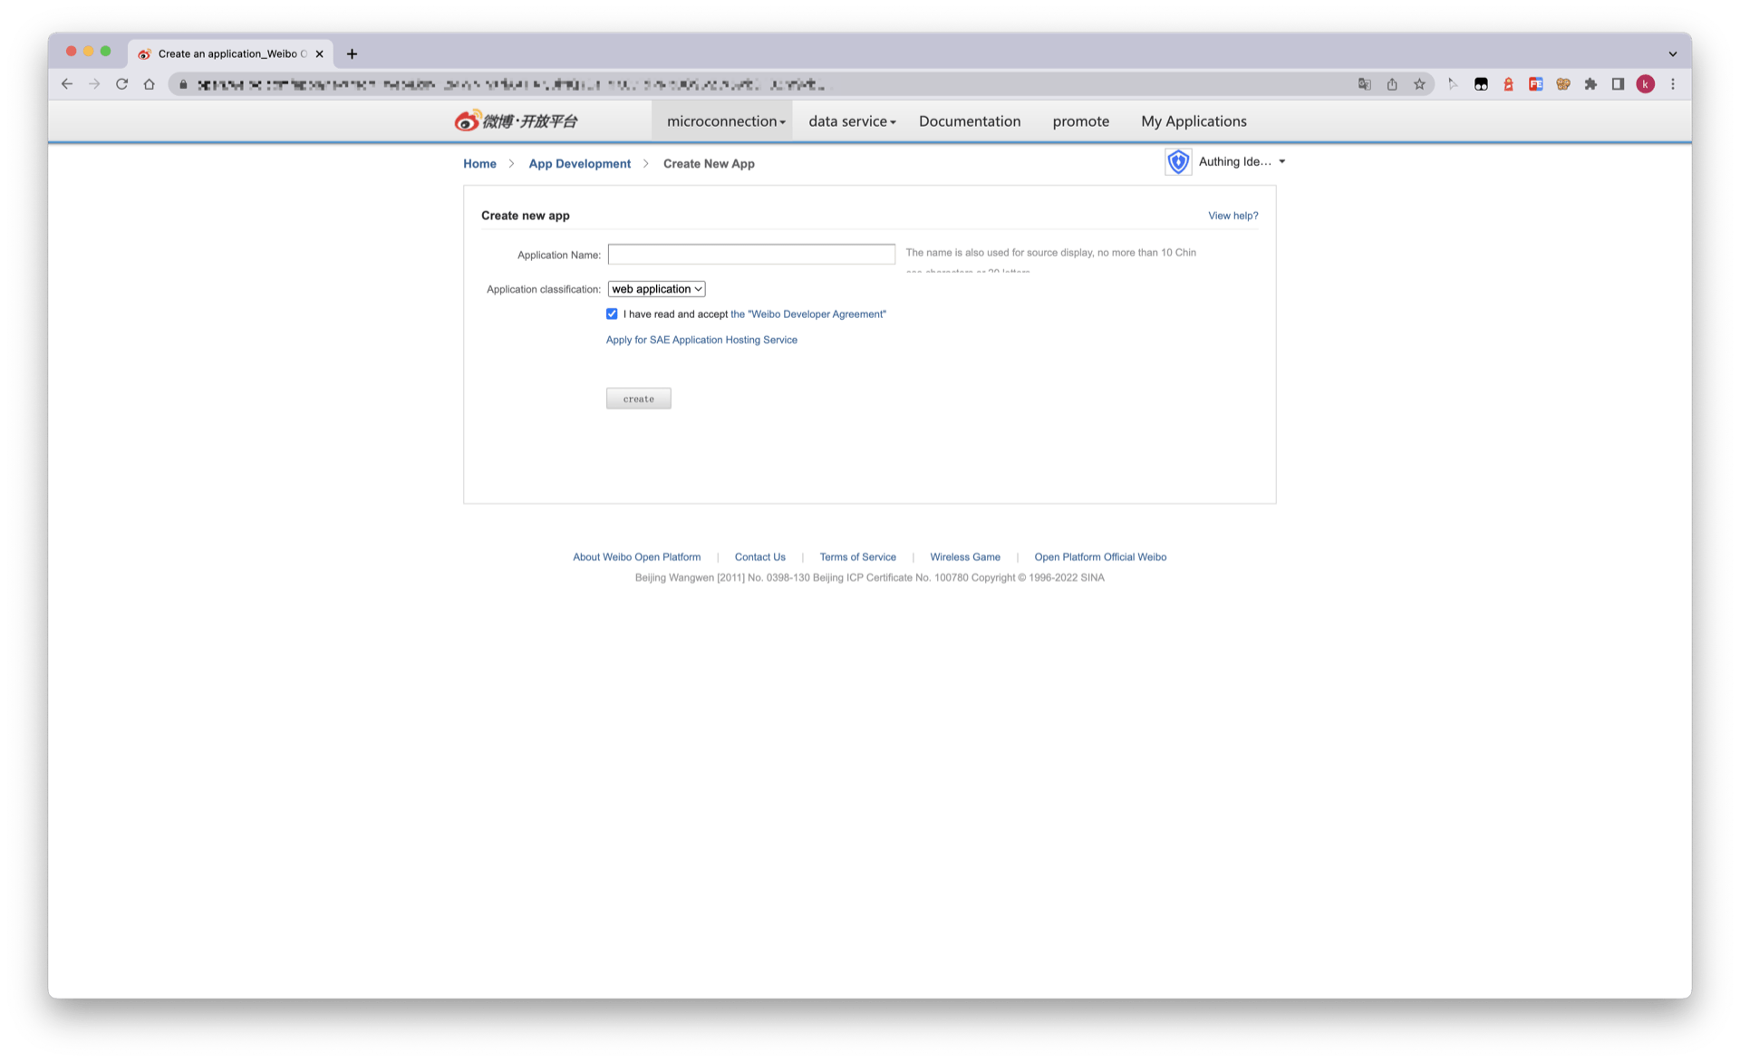The height and width of the screenshot is (1062, 1740).
Task: Click the padlock icon in the address bar
Action: [182, 83]
